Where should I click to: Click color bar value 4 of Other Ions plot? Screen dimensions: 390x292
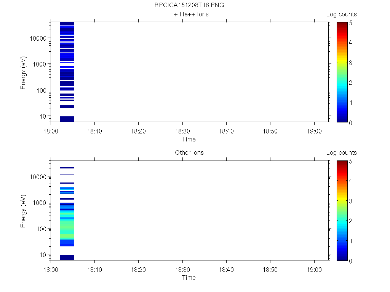pyautogui.click(x=350, y=181)
